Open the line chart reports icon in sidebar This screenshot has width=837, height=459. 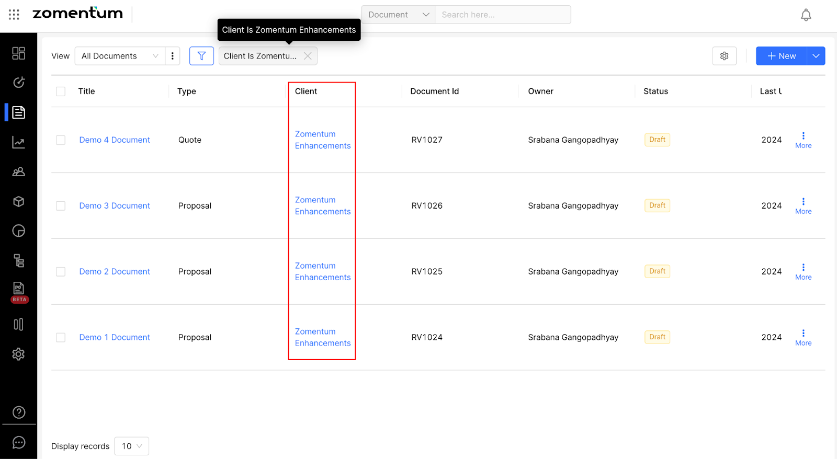coord(19,142)
